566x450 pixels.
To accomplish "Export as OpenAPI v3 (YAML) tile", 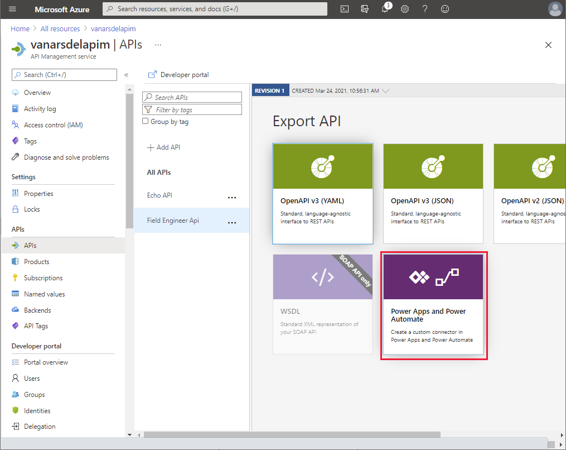I will 323,194.
